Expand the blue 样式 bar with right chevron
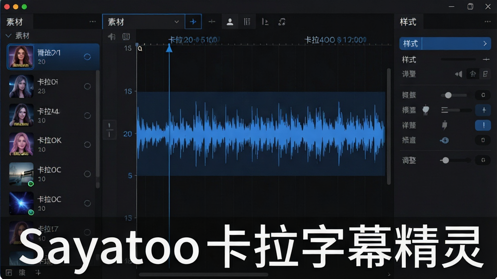 (485, 43)
